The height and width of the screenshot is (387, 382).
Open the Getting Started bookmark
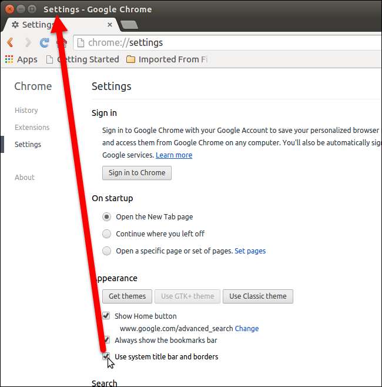[x=83, y=59]
